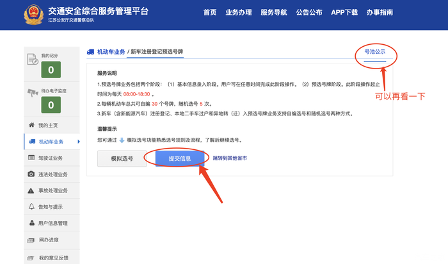Image resolution: width=448 pixels, height=264 pixels.
Task: Click the police badge logo
Action: pyautogui.click(x=31, y=15)
